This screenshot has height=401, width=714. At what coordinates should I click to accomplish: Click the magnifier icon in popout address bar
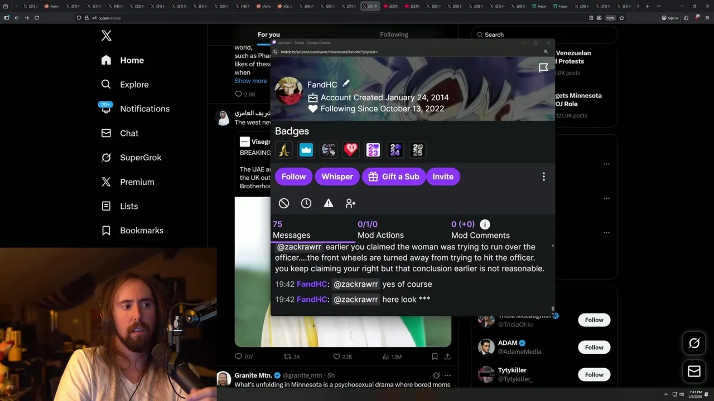tap(546, 52)
